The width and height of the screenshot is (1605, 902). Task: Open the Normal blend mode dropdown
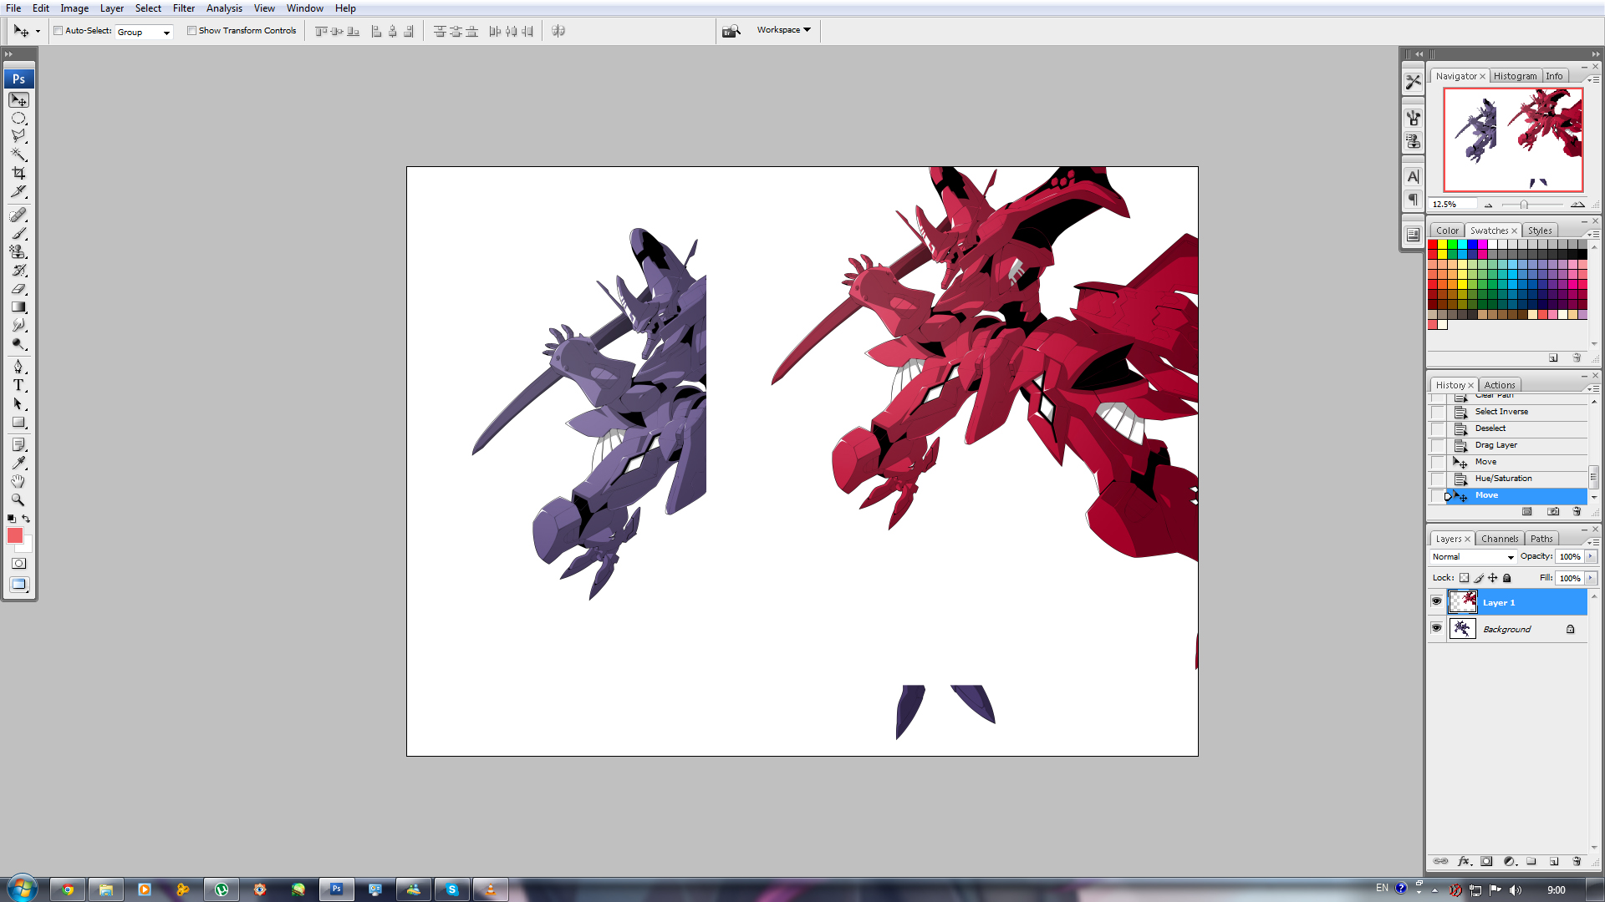pos(1473,557)
